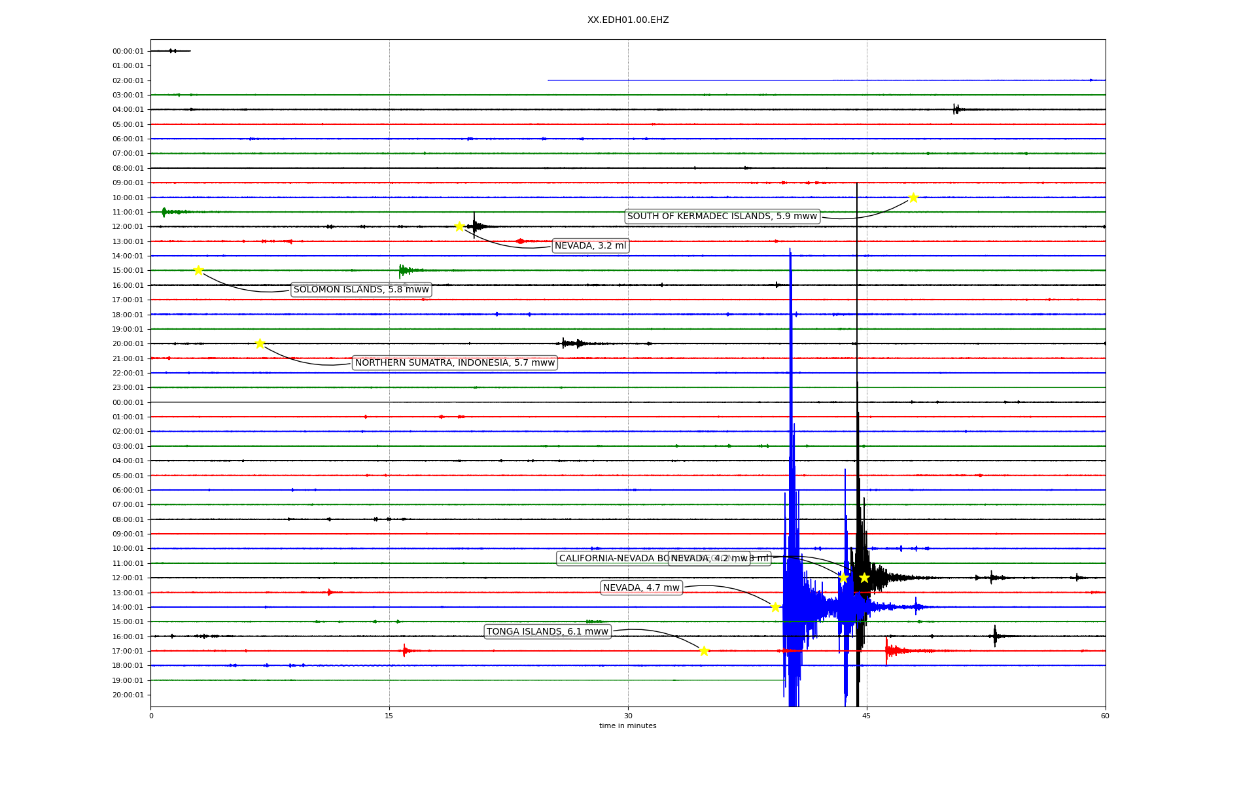Click the star marker for Nevada 3.2 ml
Screen dimensions: 1256x785
click(459, 226)
